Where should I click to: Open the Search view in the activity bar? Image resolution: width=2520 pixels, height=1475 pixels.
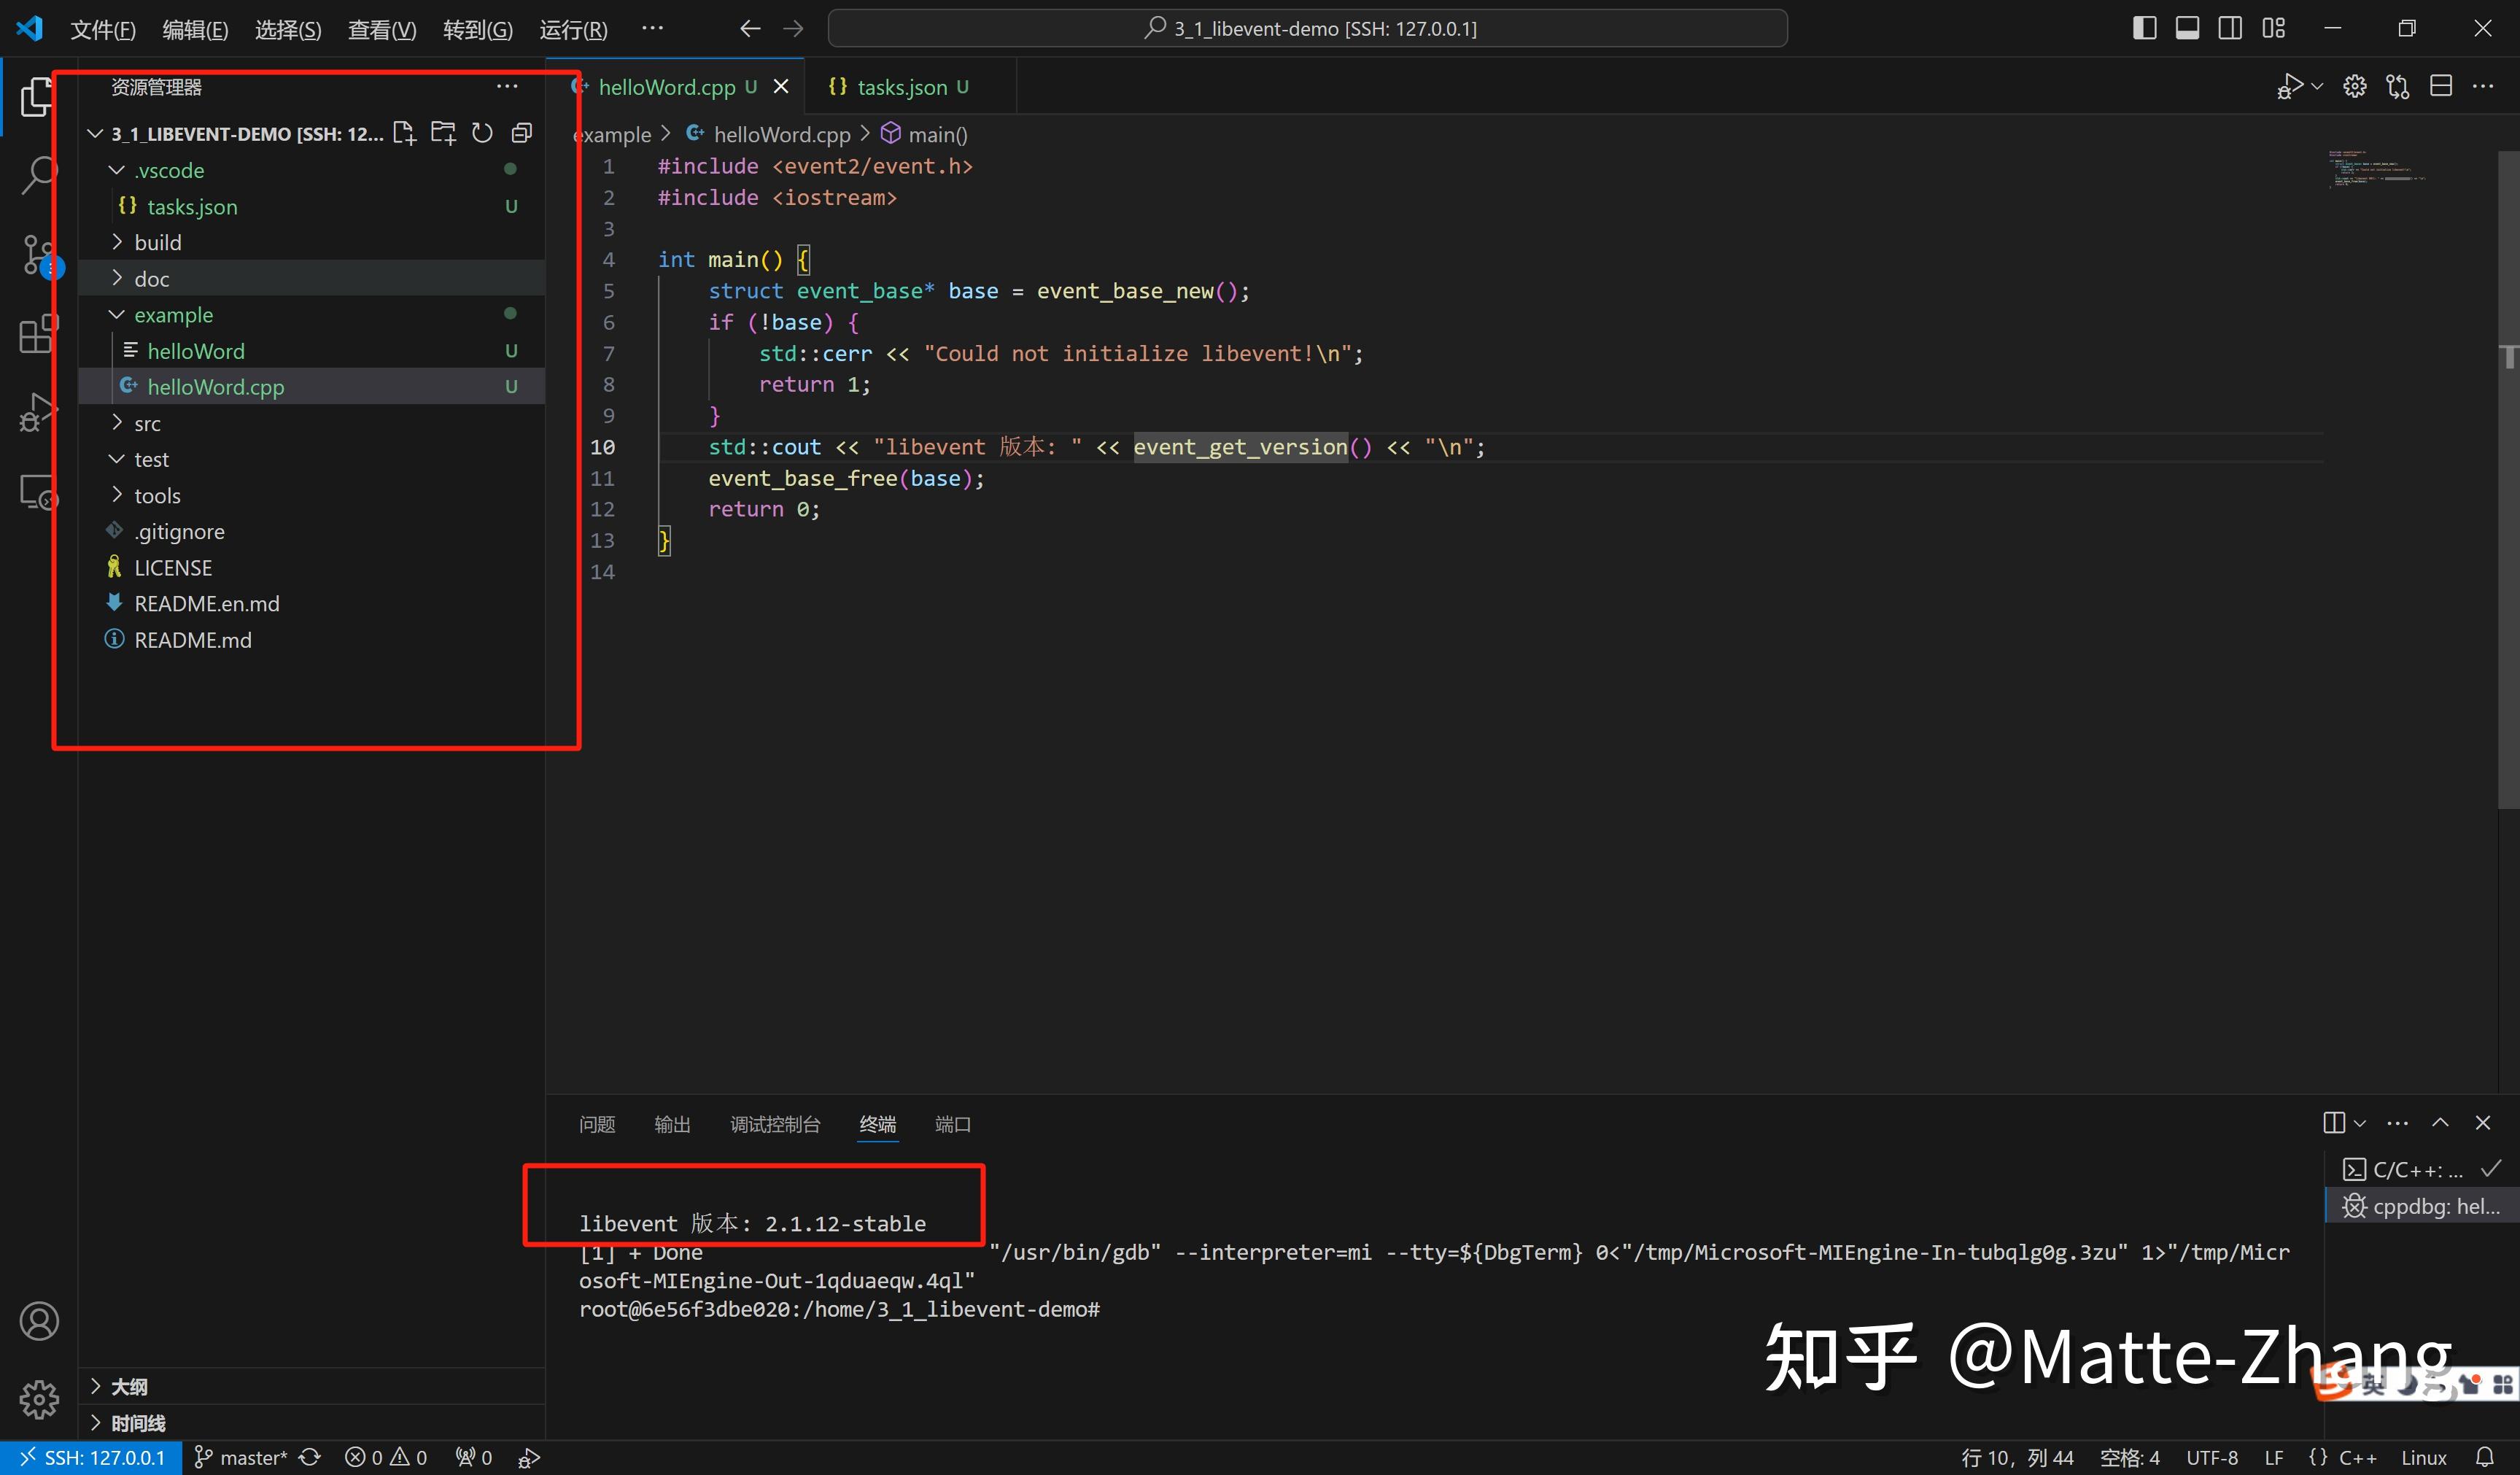(38, 175)
